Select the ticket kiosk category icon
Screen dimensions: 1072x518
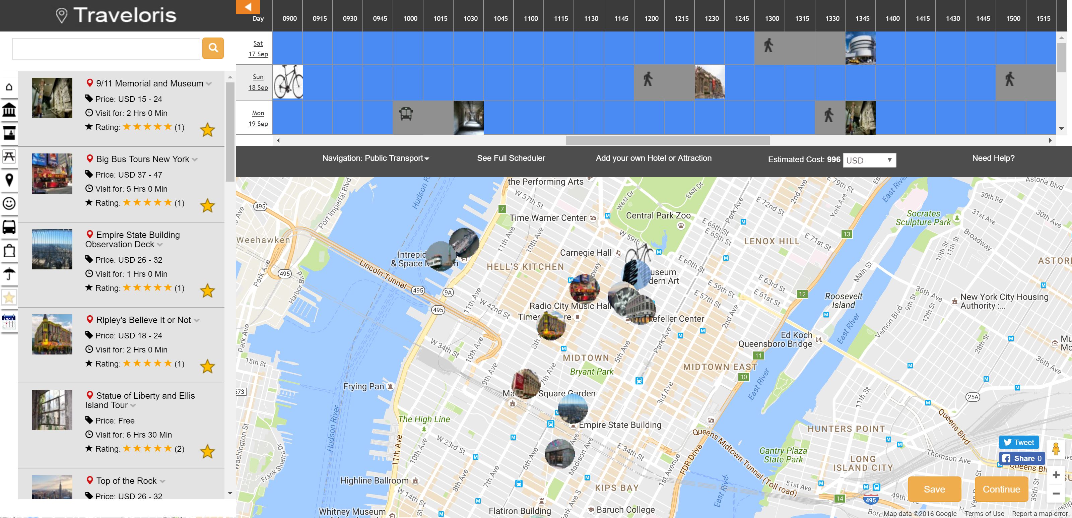point(9,132)
